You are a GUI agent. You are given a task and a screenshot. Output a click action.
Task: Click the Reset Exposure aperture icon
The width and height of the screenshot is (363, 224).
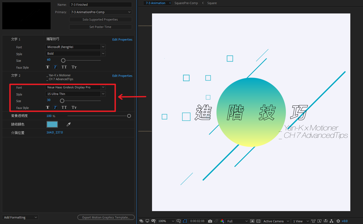(338, 221)
